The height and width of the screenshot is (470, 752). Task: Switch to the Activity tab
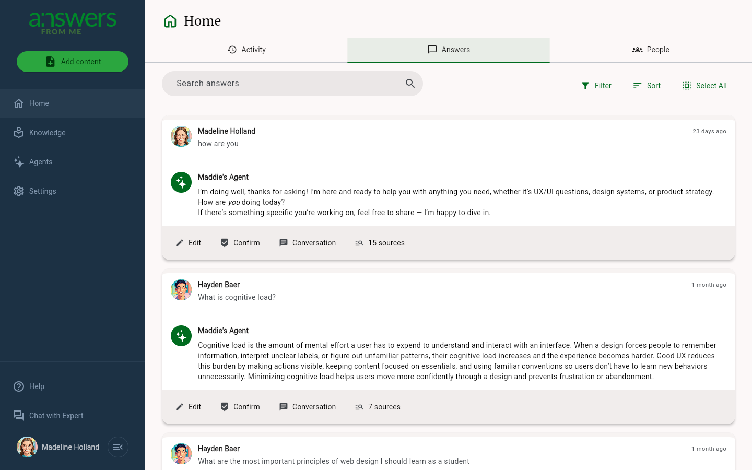click(x=246, y=50)
